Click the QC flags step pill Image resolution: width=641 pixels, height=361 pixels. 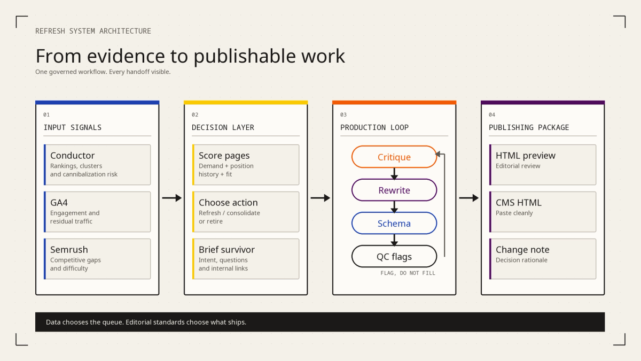[x=394, y=256]
